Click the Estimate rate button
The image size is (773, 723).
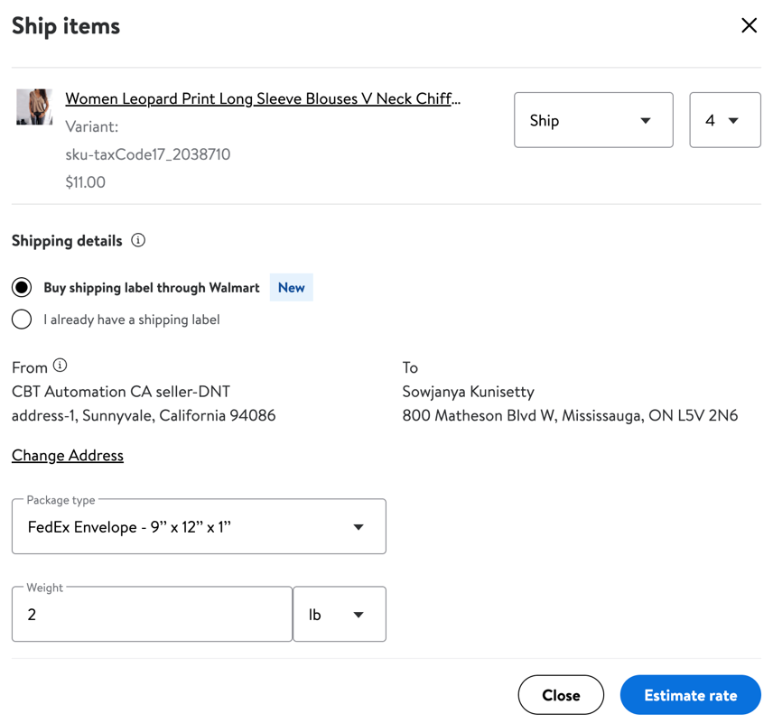690,695
